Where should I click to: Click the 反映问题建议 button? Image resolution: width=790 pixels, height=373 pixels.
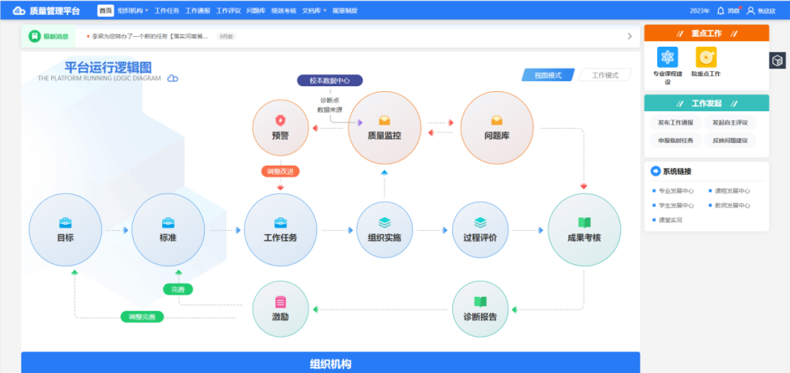click(730, 141)
